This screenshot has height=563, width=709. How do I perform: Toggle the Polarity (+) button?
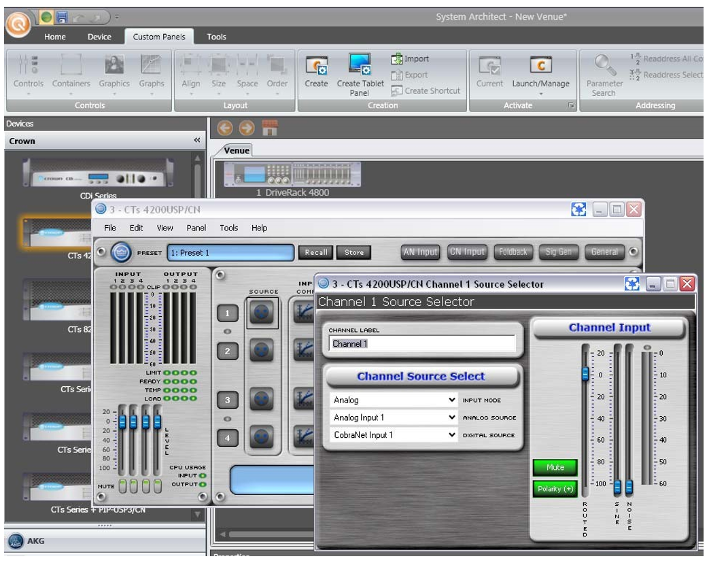(x=556, y=489)
